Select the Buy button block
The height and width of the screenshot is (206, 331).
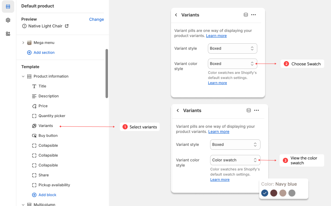point(48,136)
